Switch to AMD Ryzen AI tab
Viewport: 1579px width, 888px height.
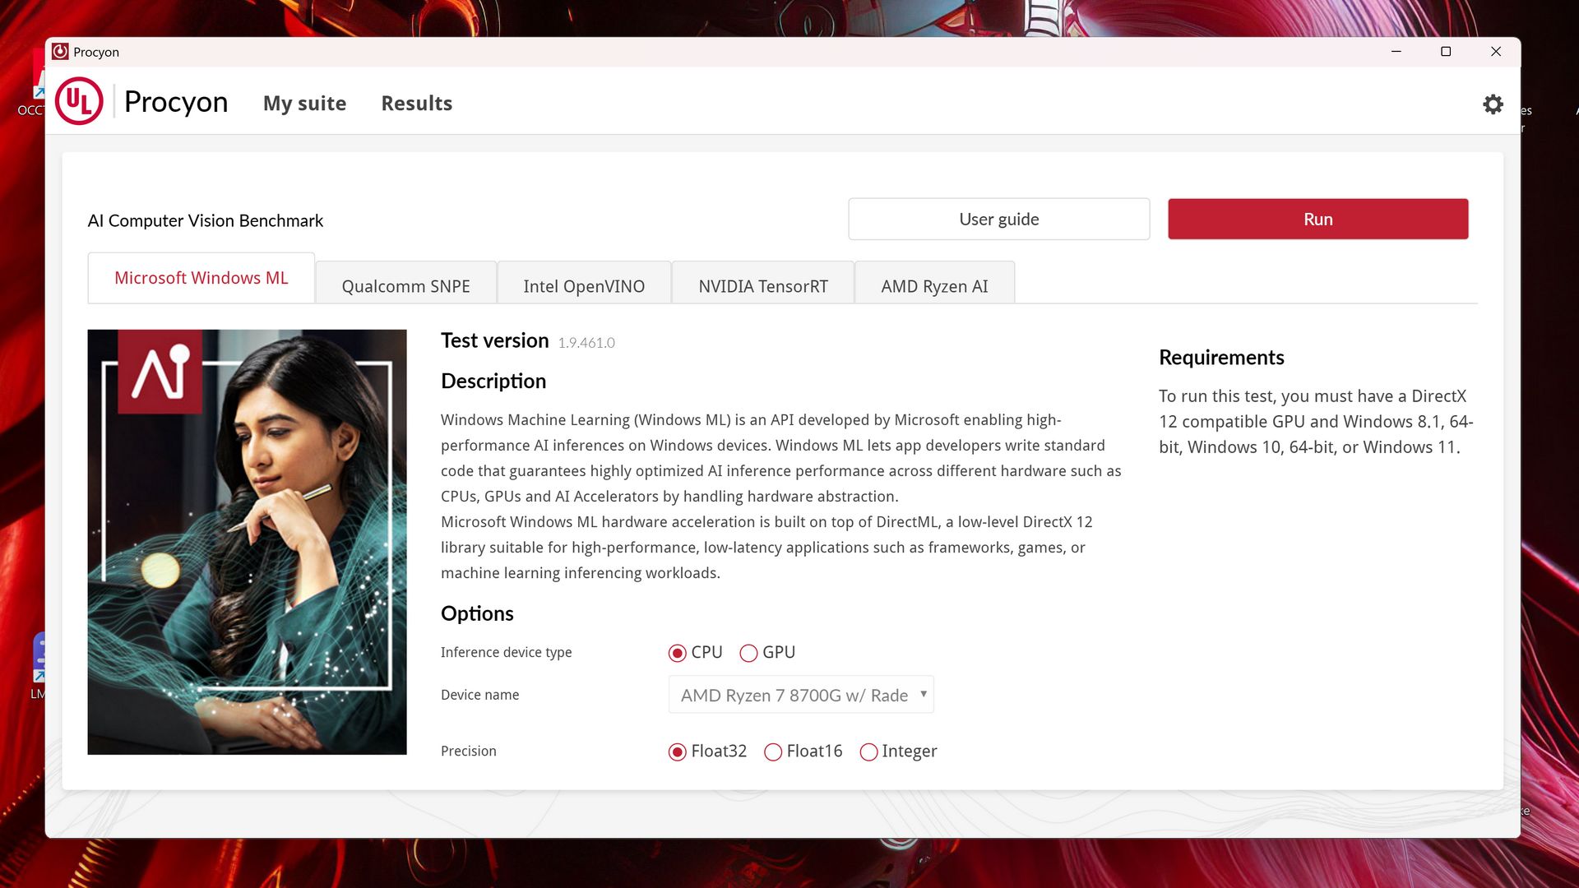coord(934,285)
